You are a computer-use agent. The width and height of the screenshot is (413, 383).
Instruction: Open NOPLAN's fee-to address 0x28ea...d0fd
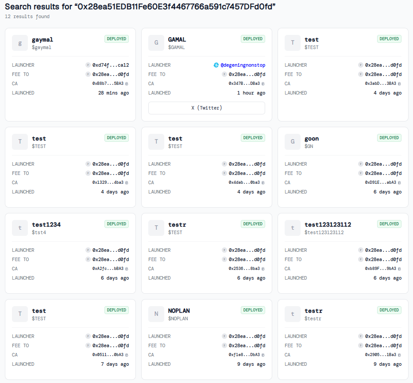247,346
